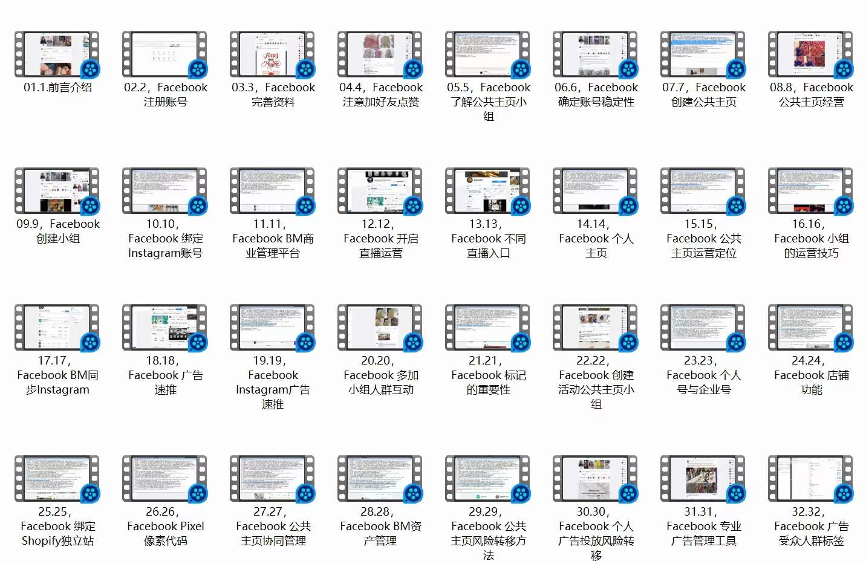Click the label 19.19，Facebook Instagram广告速推

click(x=273, y=383)
